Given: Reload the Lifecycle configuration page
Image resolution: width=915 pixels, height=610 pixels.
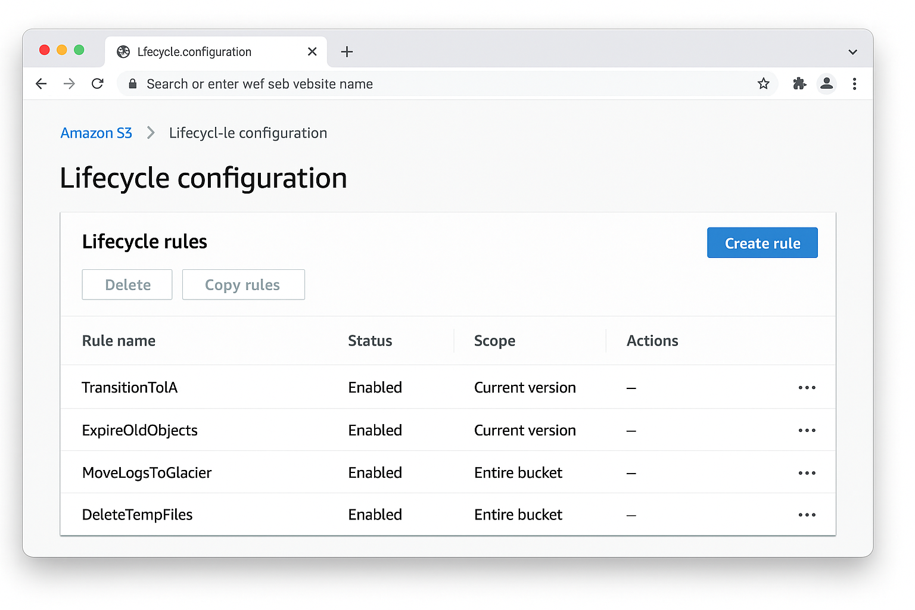Looking at the screenshot, I should (x=97, y=83).
